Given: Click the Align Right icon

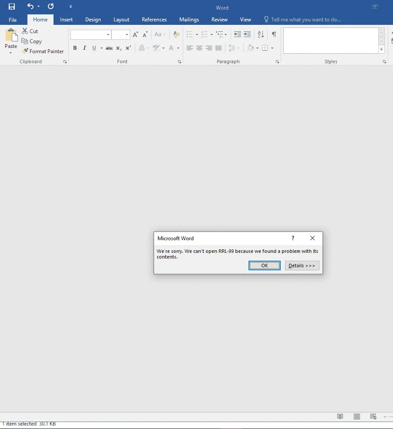Looking at the screenshot, I should (x=209, y=48).
